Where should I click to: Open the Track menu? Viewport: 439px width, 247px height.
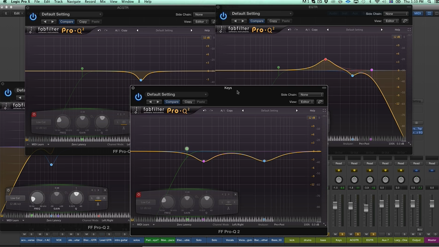[x=58, y=2]
